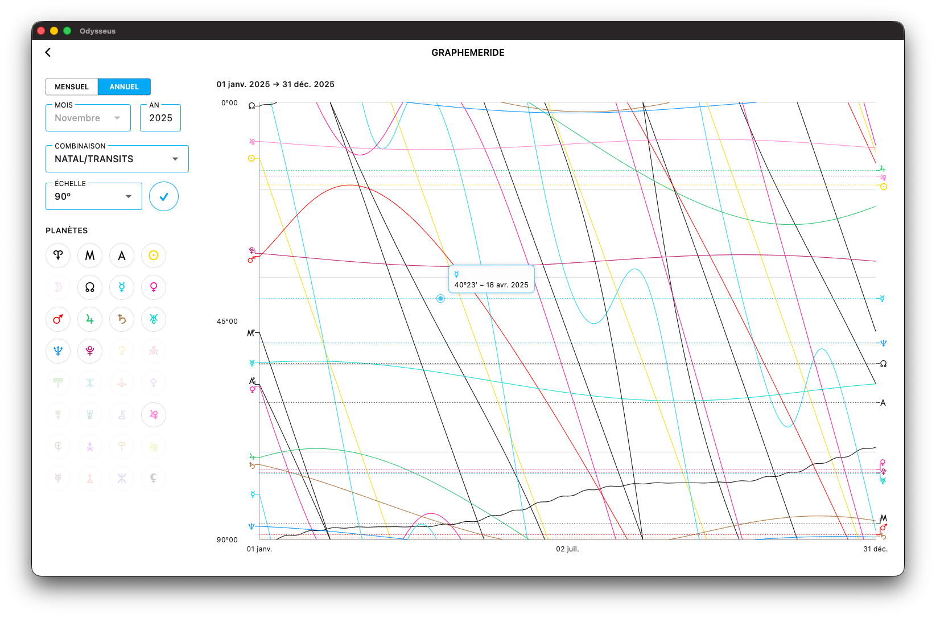Image resolution: width=936 pixels, height=618 pixels.
Task: Switch to the Mensuel tab
Action: pos(72,87)
